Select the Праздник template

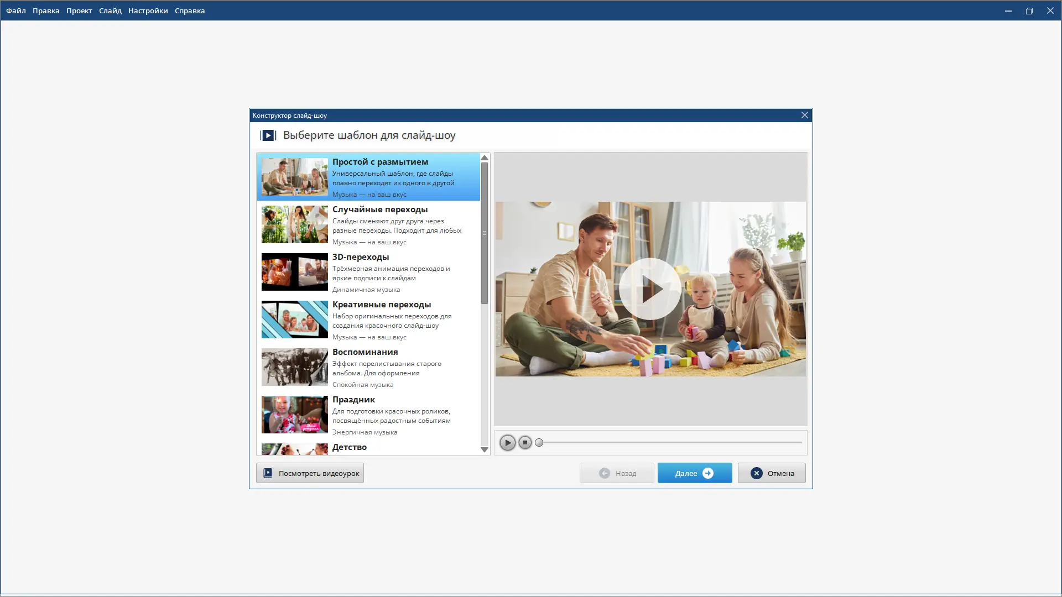(368, 415)
